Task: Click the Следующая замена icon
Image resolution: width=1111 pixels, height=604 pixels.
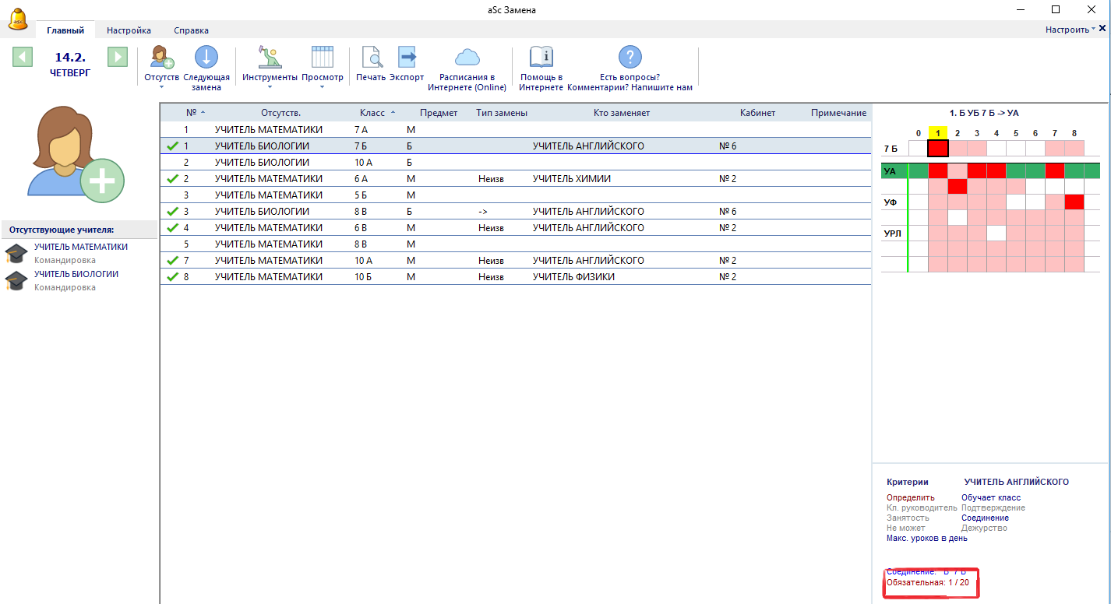Action: [x=206, y=58]
